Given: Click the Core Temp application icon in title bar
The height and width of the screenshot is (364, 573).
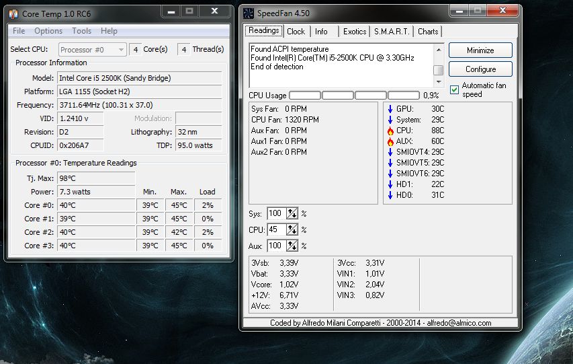Looking at the screenshot, I should [13, 14].
